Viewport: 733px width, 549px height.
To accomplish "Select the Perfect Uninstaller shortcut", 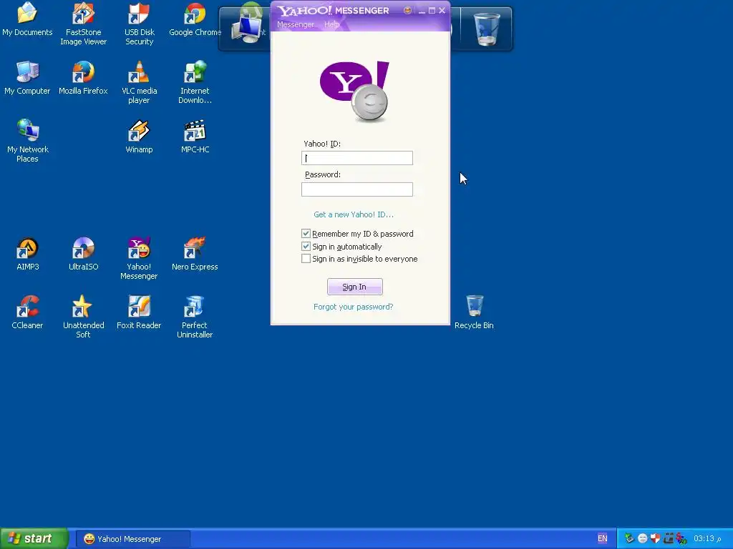I will [195, 317].
